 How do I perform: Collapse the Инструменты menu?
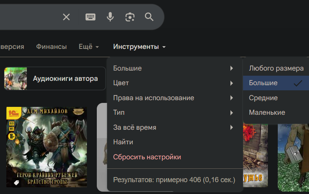(x=139, y=47)
